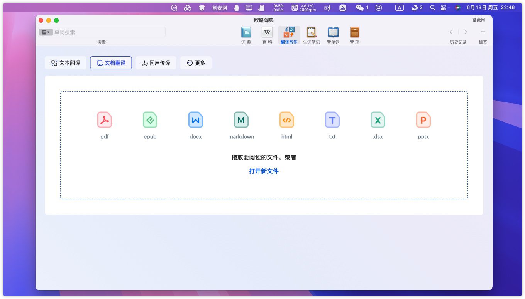Pick the pptx file type icon
The width and height of the screenshot is (525, 299).
423,120
